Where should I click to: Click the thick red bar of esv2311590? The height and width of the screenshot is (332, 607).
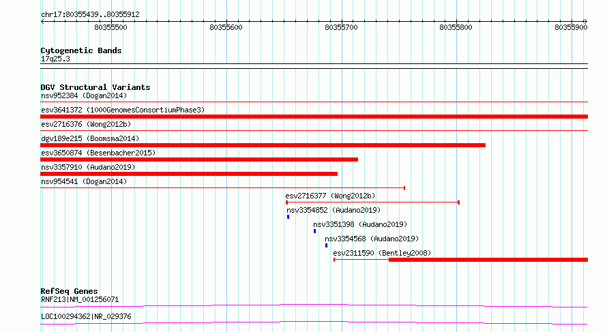pos(488,260)
